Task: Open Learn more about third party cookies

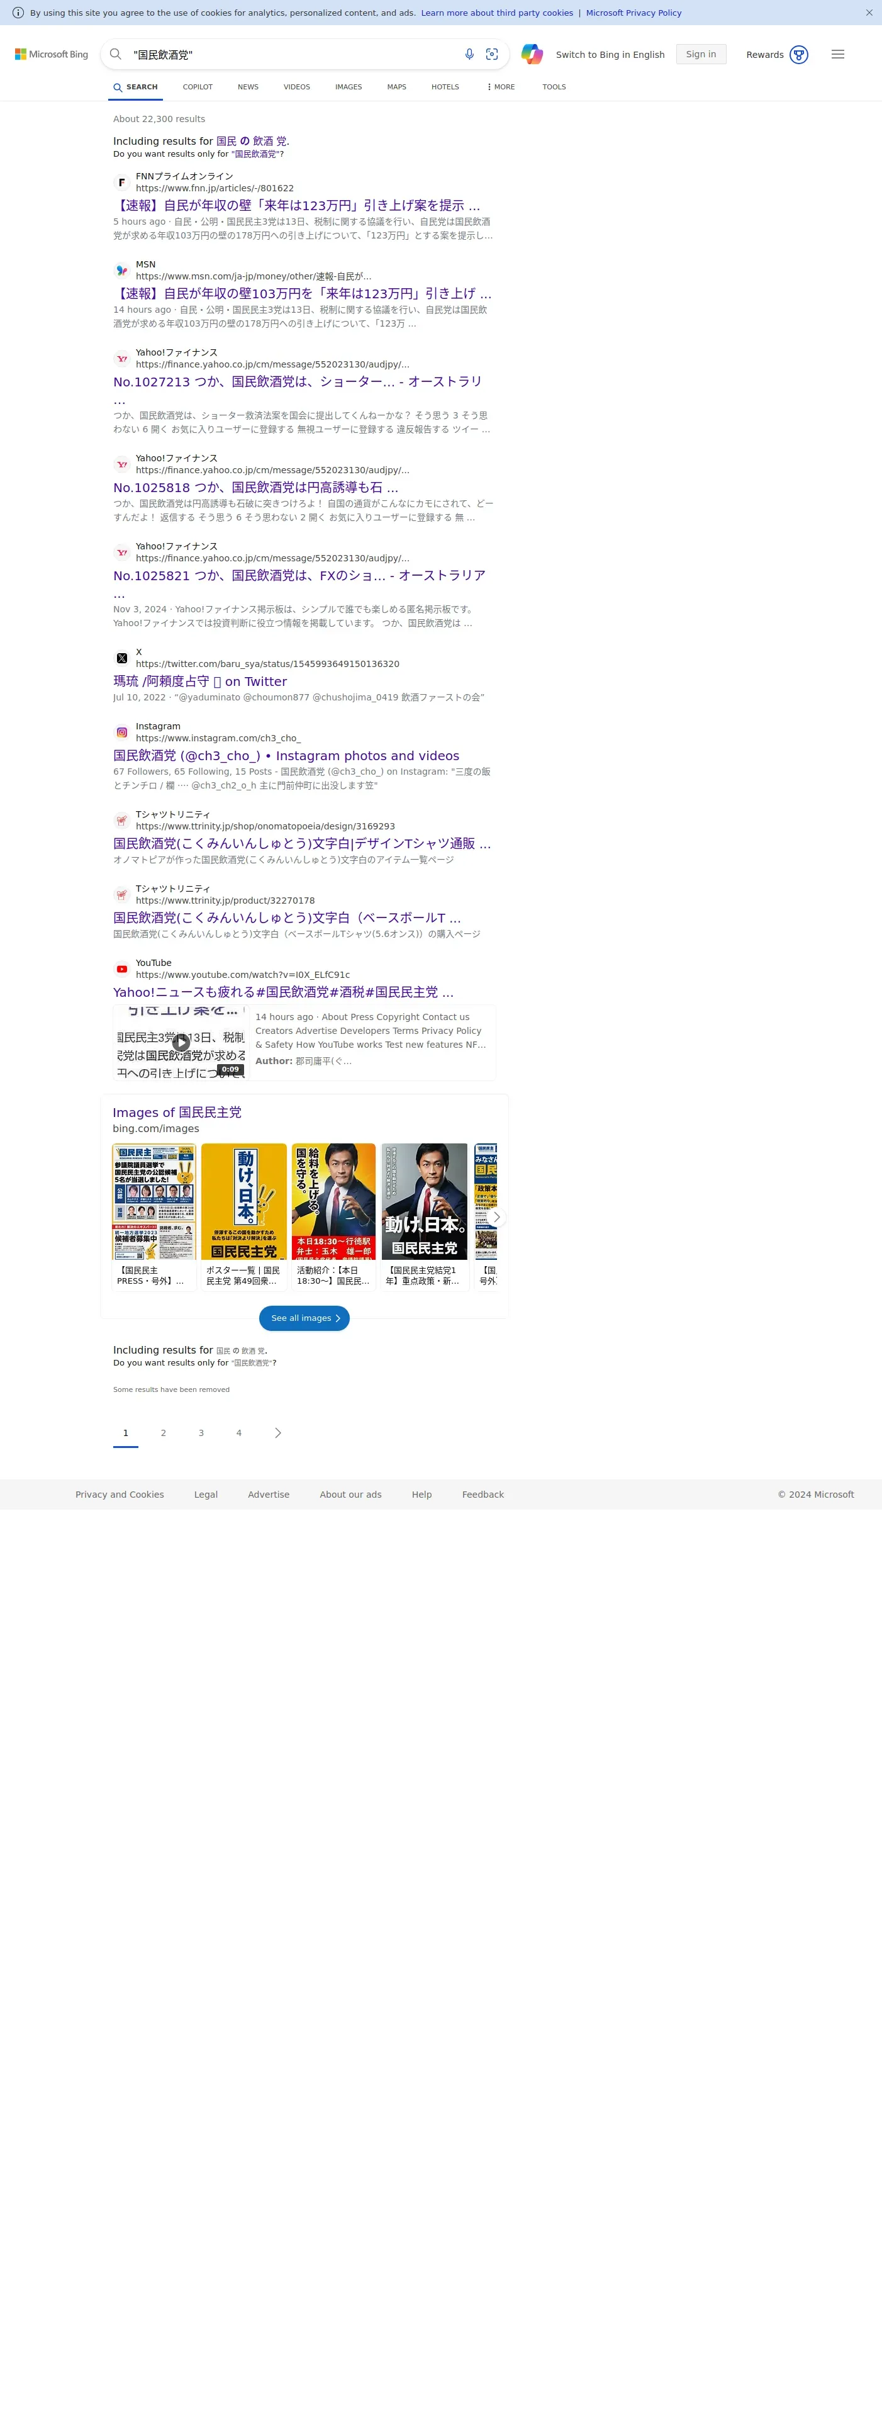Action: click(x=498, y=13)
